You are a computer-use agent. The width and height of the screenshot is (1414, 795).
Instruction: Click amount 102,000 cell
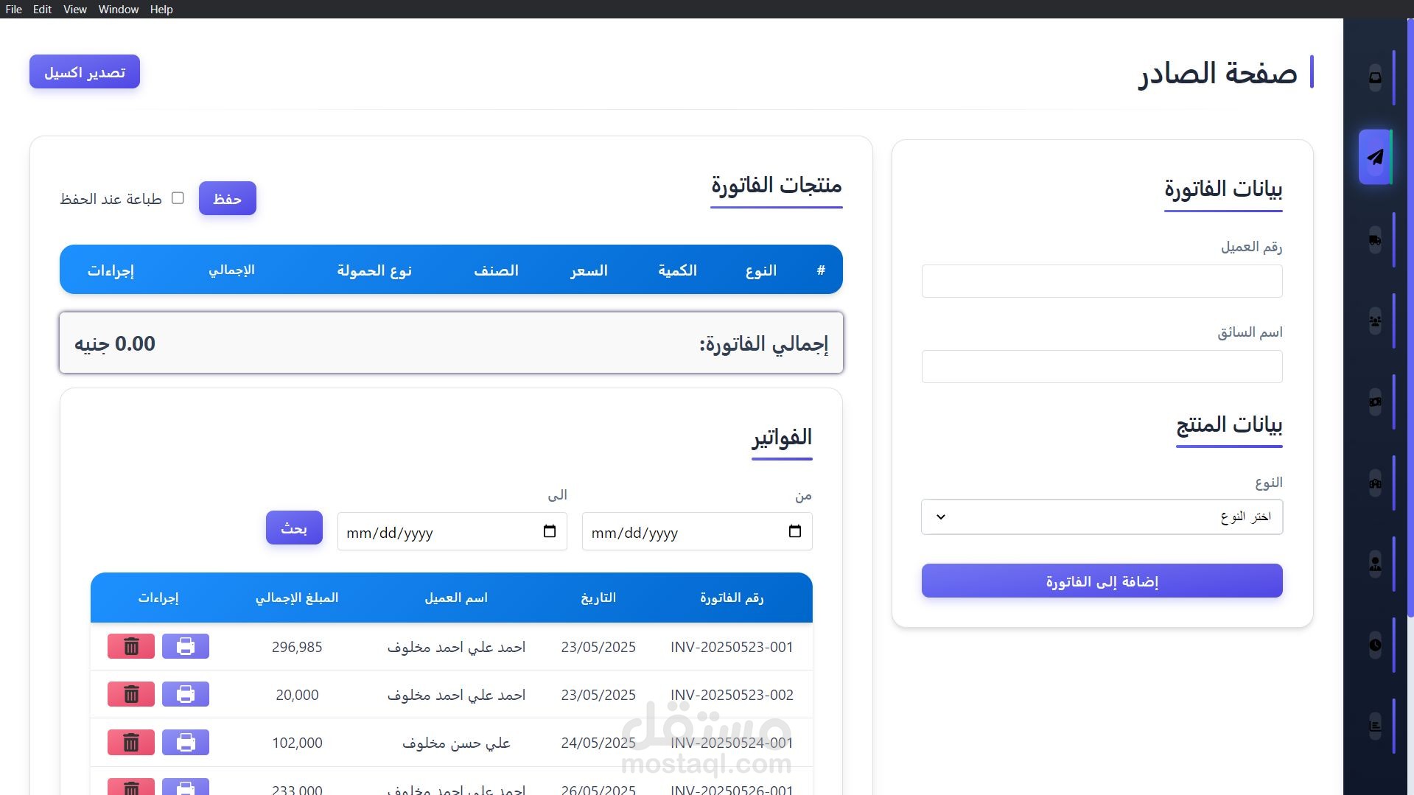click(297, 743)
